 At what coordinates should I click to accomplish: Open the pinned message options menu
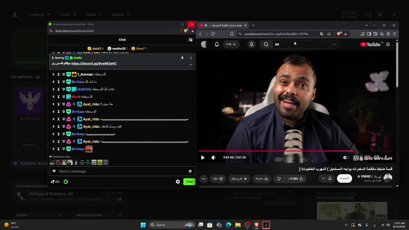(191, 58)
